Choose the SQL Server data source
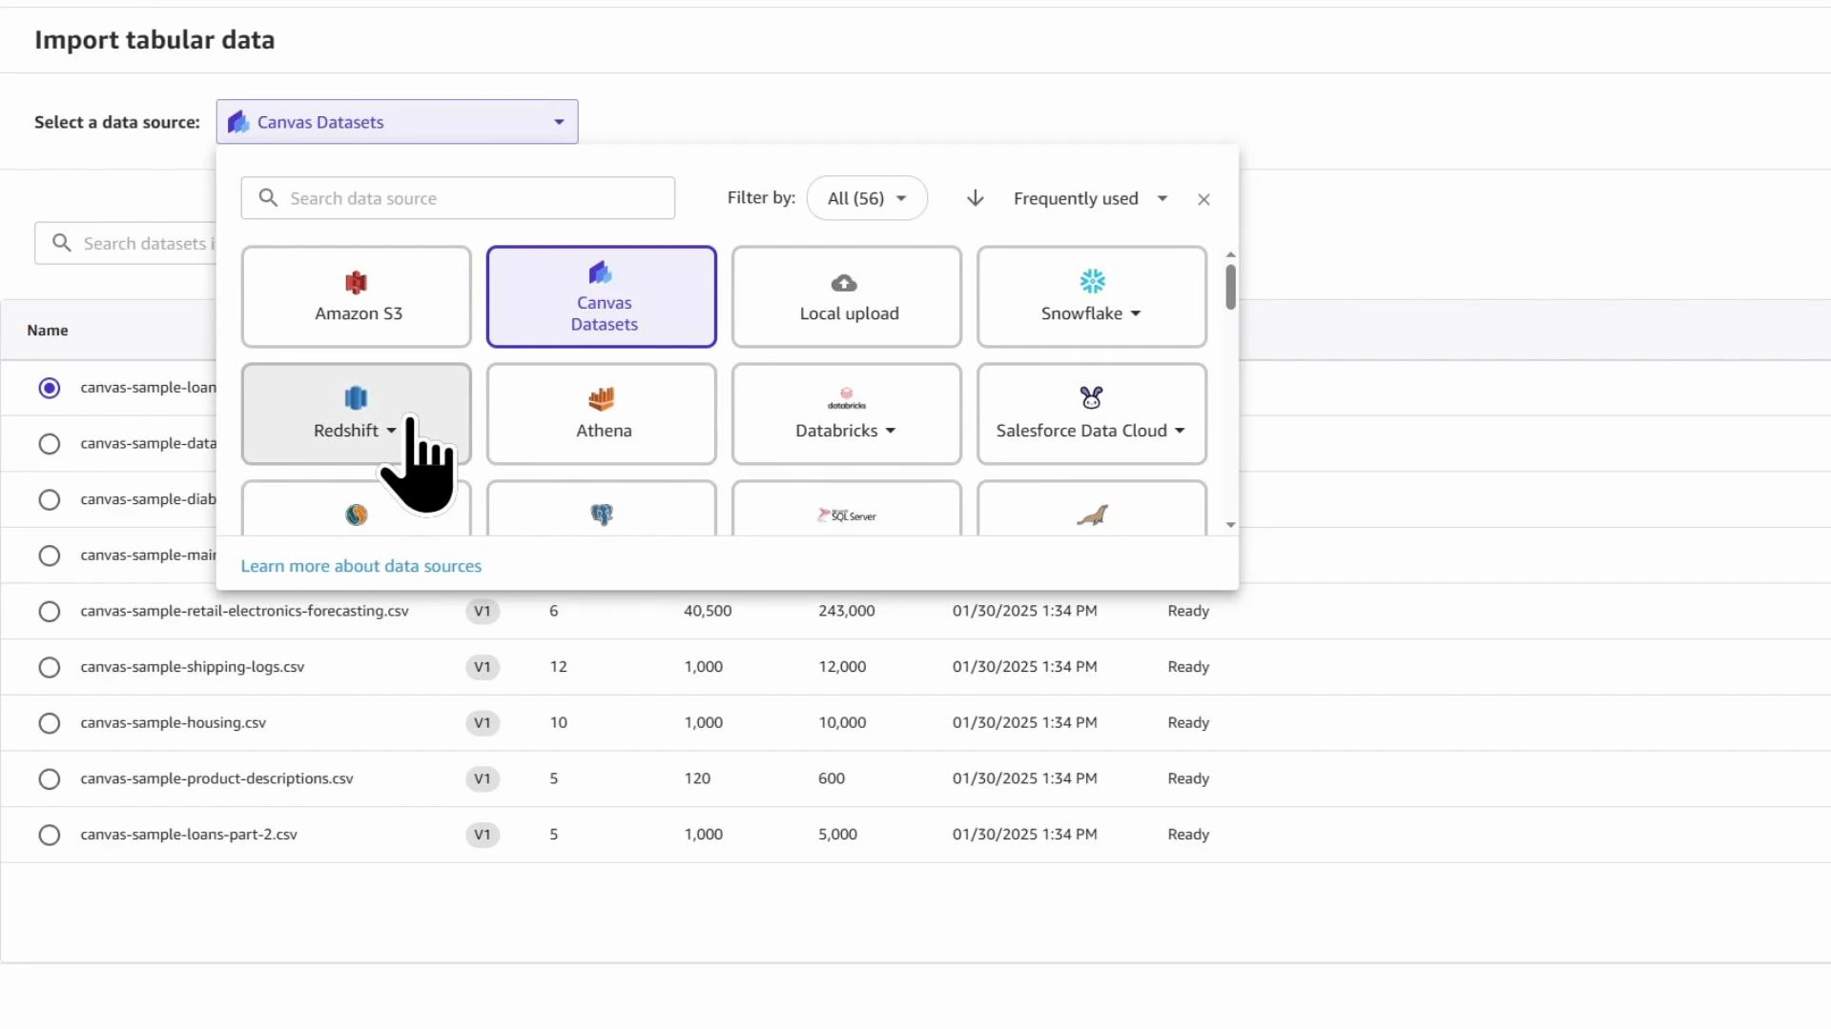 coord(846,514)
